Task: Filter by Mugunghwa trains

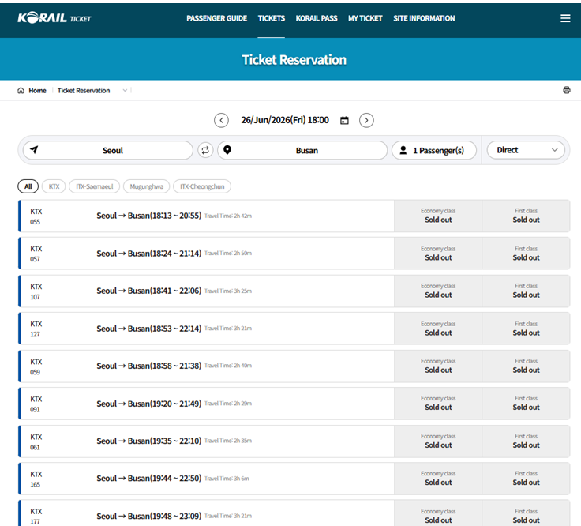Action: click(x=146, y=186)
